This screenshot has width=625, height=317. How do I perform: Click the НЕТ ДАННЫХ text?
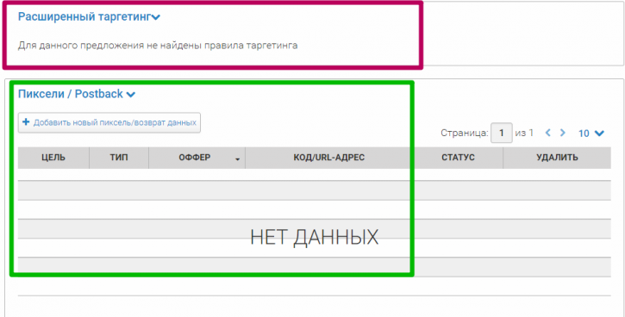click(x=314, y=238)
